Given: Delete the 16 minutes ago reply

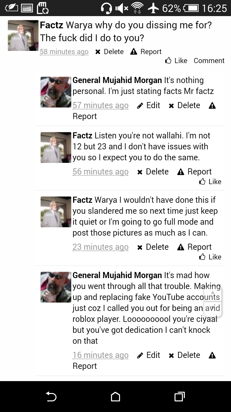Looking at the screenshot, I should tap(184, 355).
